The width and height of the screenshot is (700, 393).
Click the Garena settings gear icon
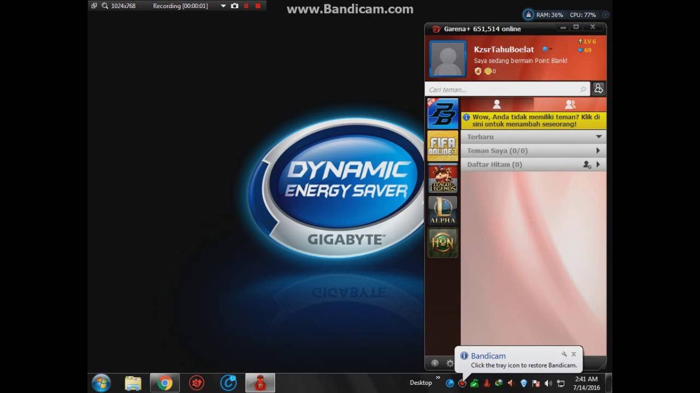point(450,363)
